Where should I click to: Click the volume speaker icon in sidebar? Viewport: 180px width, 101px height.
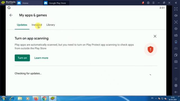pyautogui.click(x=176, y=15)
